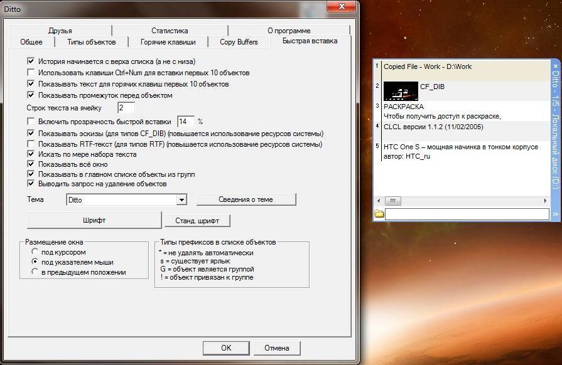Choose 'в предыдущем положении' window placement
The image size is (562, 365).
(35, 272)
